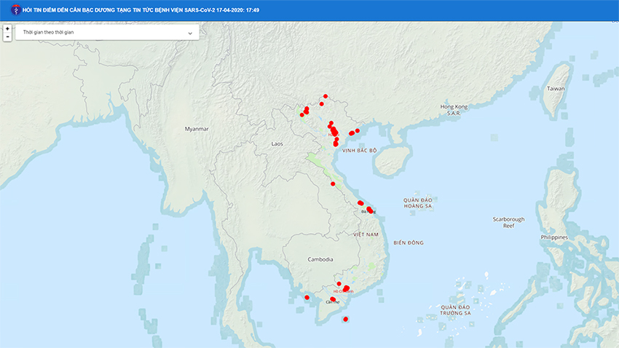Click the red marker cluster near Da Nang
This screenshot has width=619, height=348.
tap(369, 210)
